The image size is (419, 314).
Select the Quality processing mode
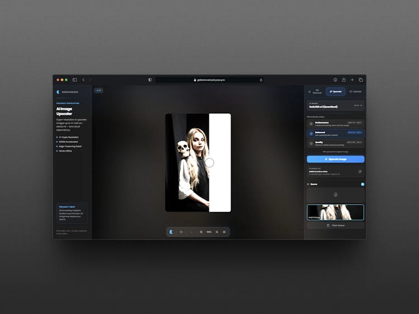click(x=335, y=143)
